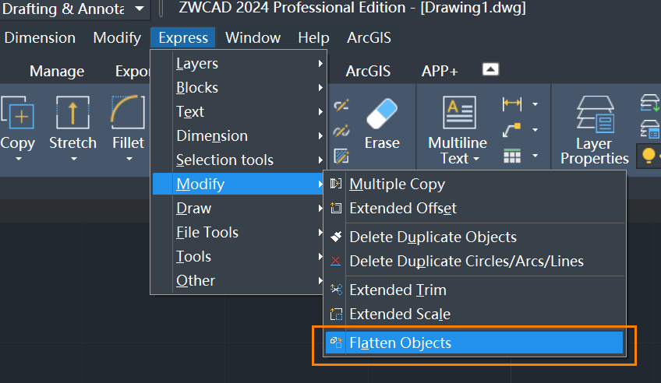The width and height of the screenshot is (661, 383).
Task: Select the Erase tool icon
Action: pos(382,114)
